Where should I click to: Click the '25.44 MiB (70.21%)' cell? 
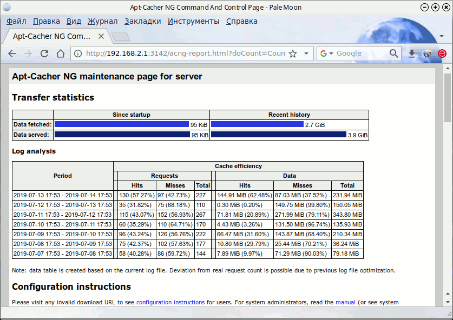303,244
